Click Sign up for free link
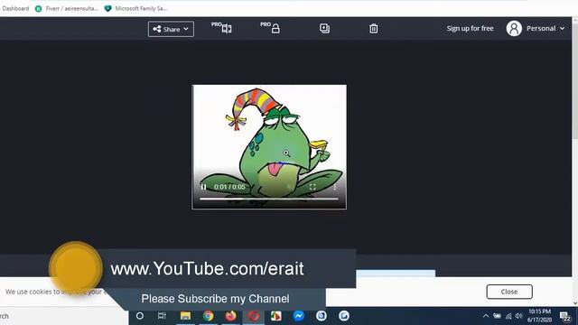 (470, 28)
